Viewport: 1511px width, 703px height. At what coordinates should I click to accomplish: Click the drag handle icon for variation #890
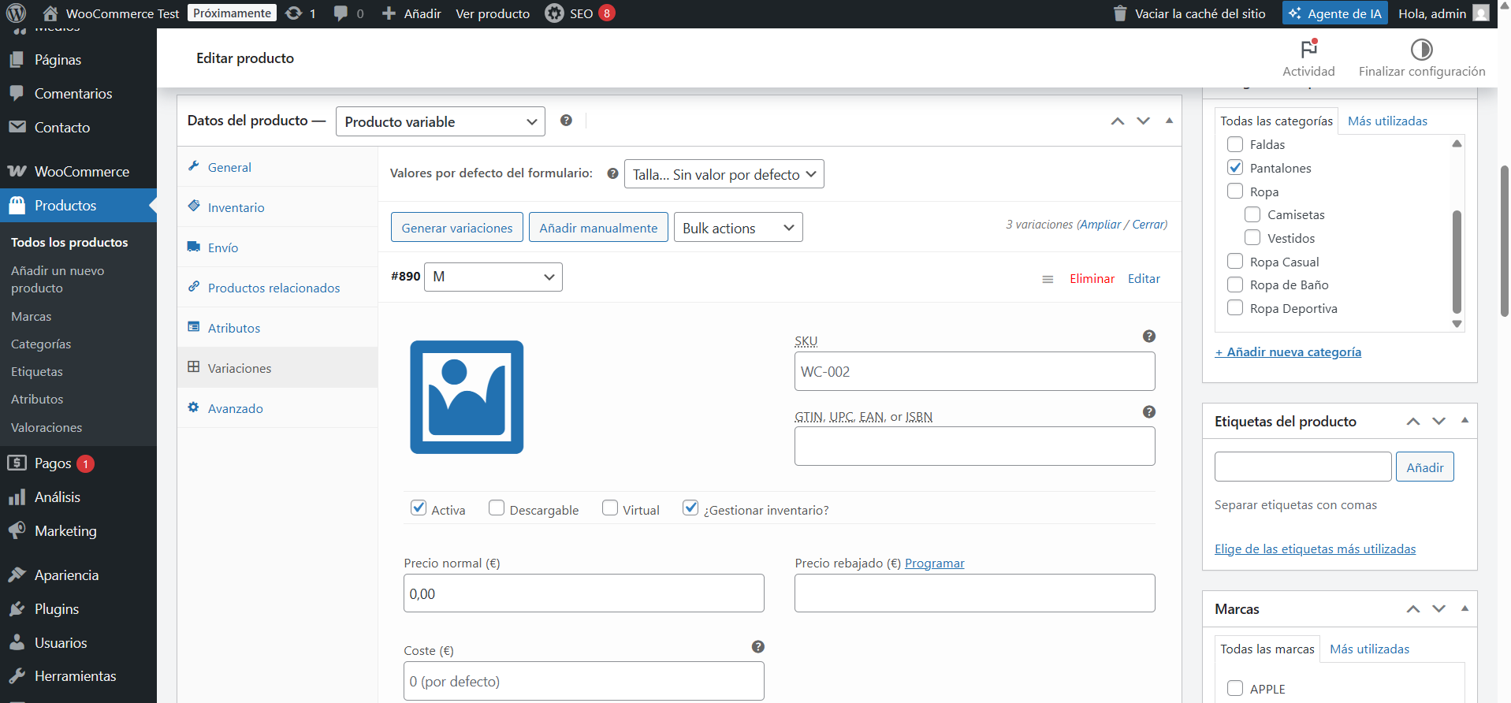1048,279
